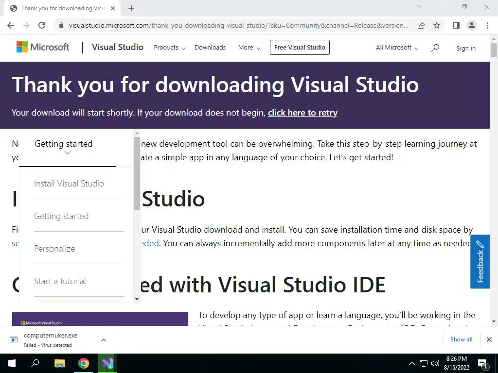
Task: Click the page vertical scrollbar thumb
Action: (494, 50)
